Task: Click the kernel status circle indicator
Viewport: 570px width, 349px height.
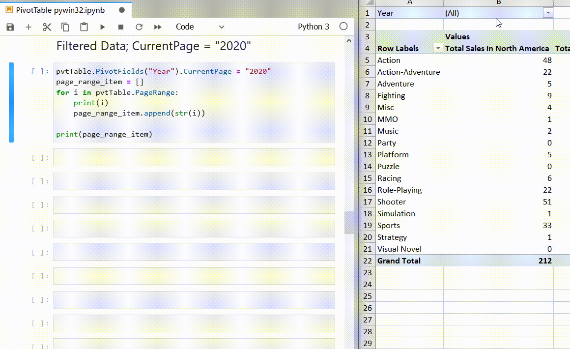Action: point(343,27)
